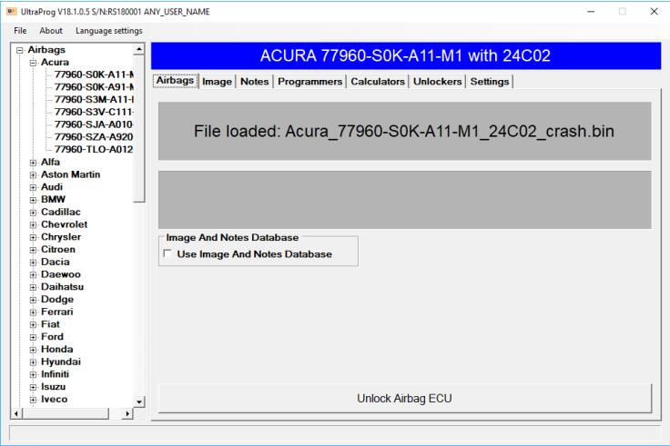670x446 pixels.
Task: Click the tree scroll down arrow
Action: pyautogui.click(x=139, y=401)
